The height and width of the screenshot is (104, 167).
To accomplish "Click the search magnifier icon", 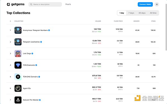I will tap(31, 4).
